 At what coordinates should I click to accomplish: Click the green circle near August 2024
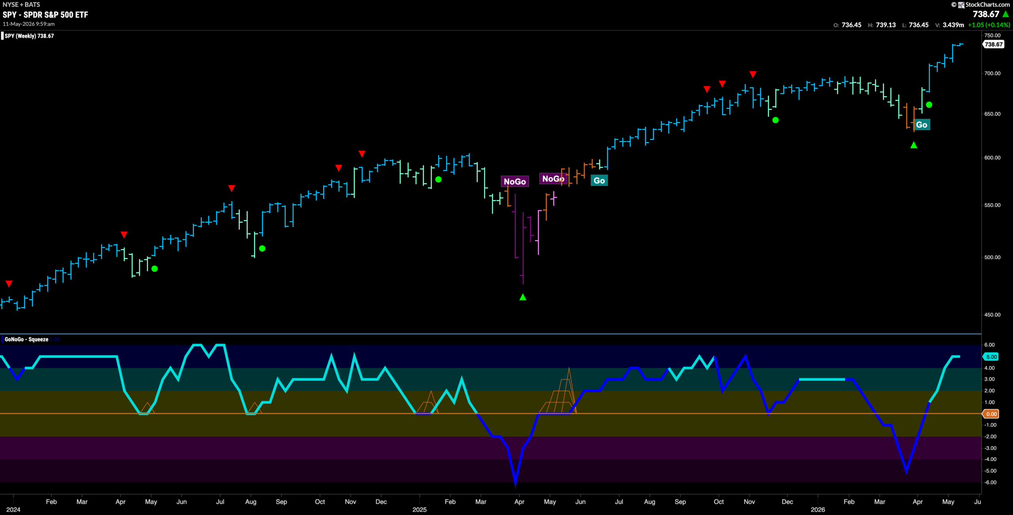[262, 249]
